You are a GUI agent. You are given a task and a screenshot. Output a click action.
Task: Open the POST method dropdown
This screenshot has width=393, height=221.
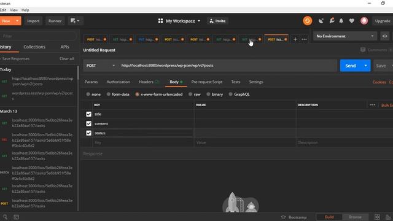pyautogui.click(x=101, y=66)
